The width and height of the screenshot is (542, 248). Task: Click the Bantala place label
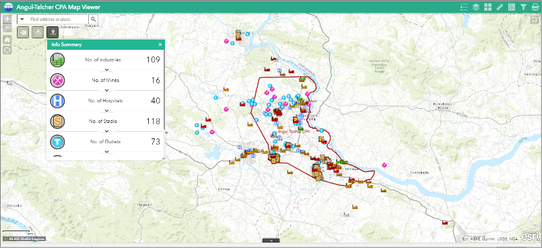(x=224, y=189)
